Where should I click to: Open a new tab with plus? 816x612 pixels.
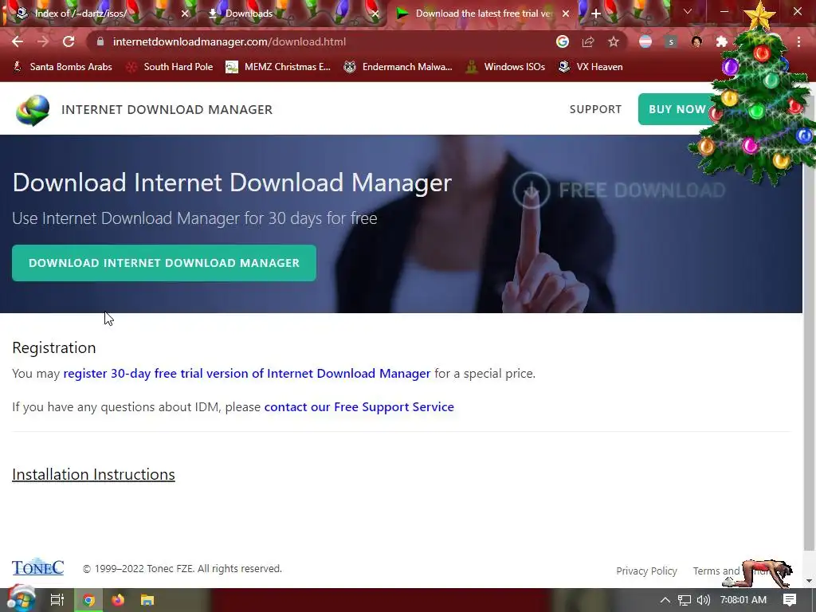pos(596,14)
